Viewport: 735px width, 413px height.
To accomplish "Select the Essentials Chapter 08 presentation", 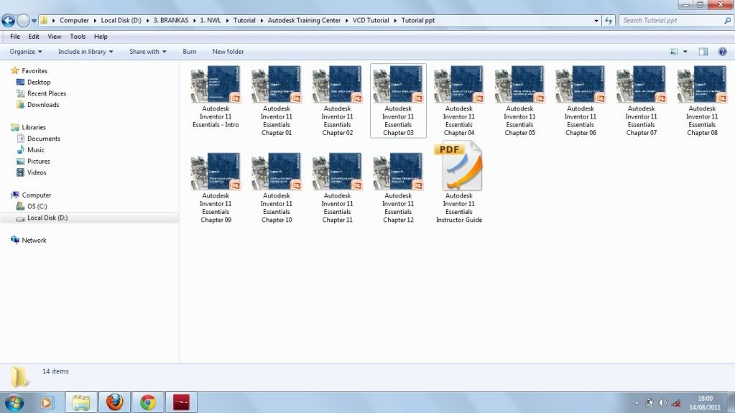I will (x=702, y=101).
